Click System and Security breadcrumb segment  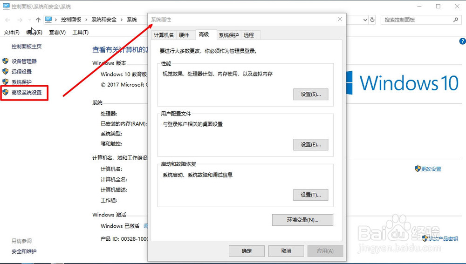[104, 20]
